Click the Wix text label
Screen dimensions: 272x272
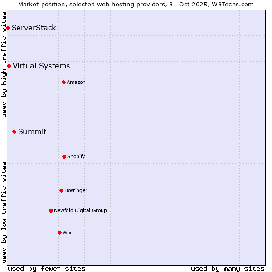tap(67, 233)
